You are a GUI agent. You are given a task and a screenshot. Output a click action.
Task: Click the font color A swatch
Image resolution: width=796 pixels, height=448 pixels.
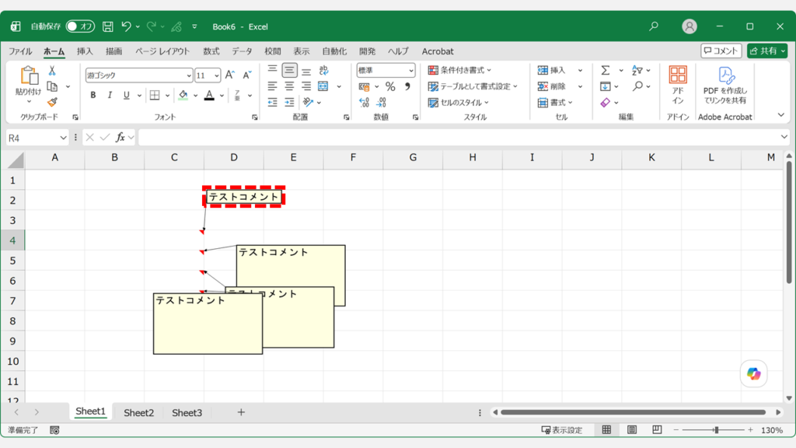click(209, 95)
